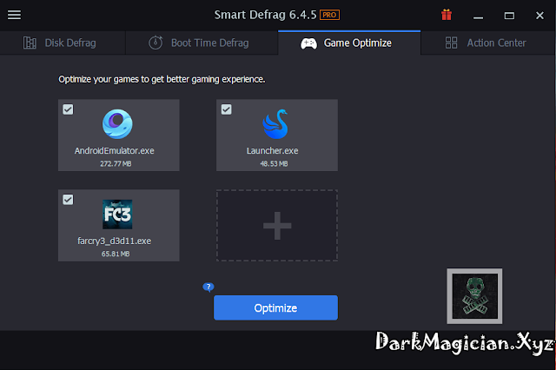Switch to the Boot Time Defrag tab
The image size is (556, 370).
tap(202, 43)
